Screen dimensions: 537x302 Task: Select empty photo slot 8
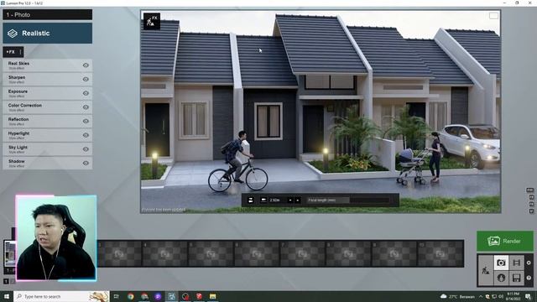348,253
